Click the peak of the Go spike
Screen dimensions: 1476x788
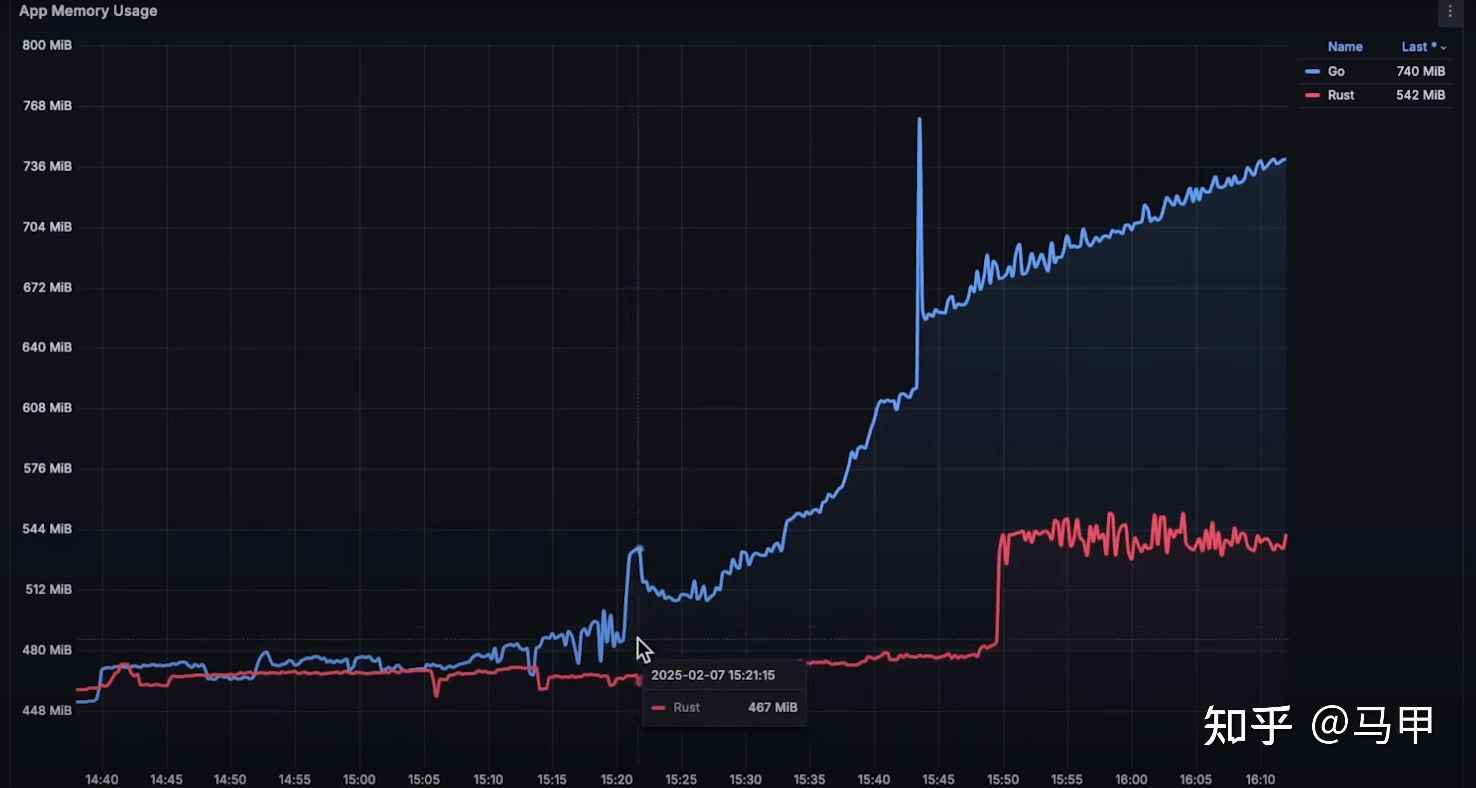[x=920, y=119]
